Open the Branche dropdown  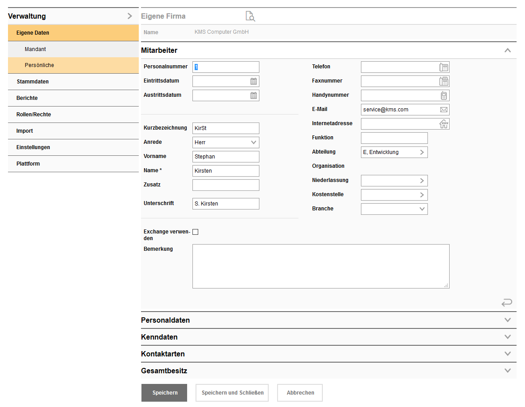point(422,209)
